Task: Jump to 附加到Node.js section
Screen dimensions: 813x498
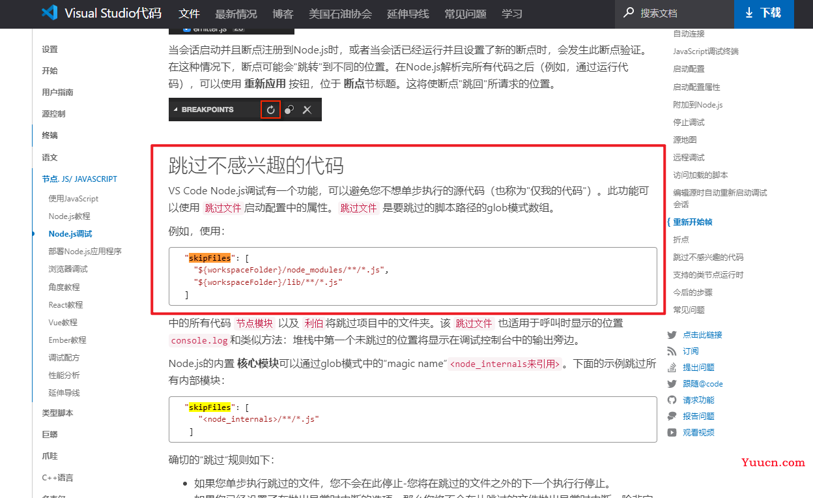Action: pos(698,104)
